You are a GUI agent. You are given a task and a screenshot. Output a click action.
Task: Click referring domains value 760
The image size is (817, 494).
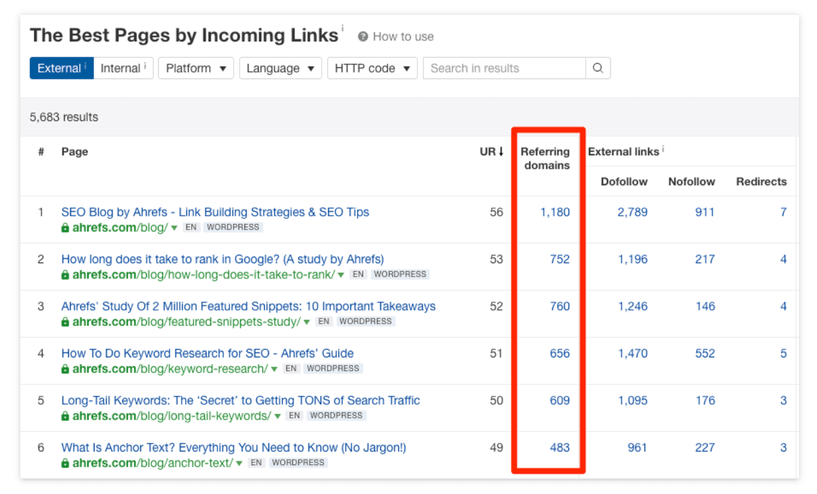560,306
